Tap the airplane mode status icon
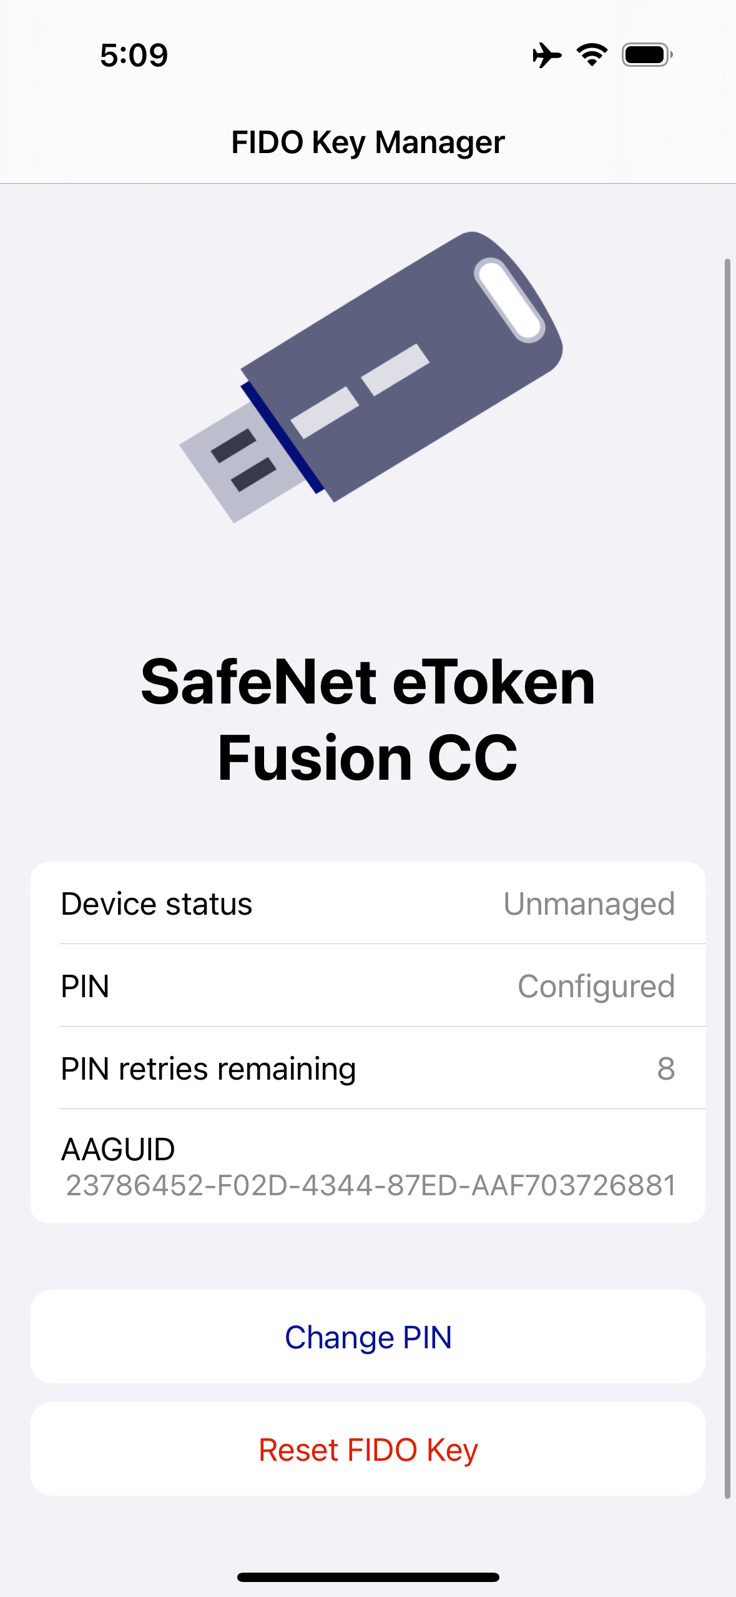The image size is (736, 1597). [546, 55]
